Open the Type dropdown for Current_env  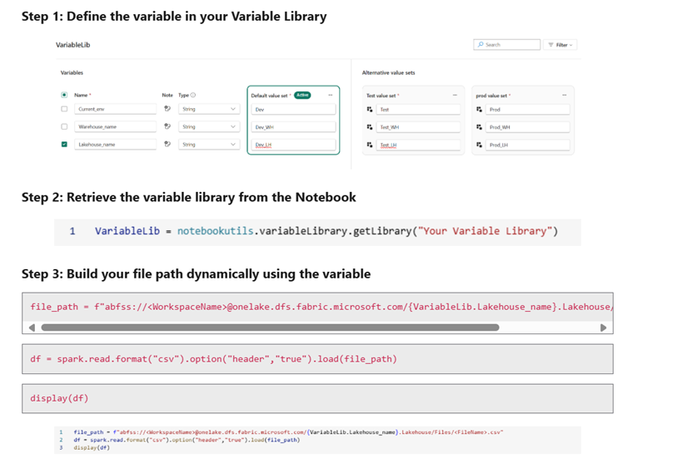(x=233, y=109)
